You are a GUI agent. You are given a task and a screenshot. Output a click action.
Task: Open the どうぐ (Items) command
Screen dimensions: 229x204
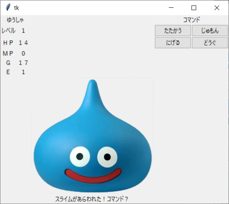(x=210, y=43)
